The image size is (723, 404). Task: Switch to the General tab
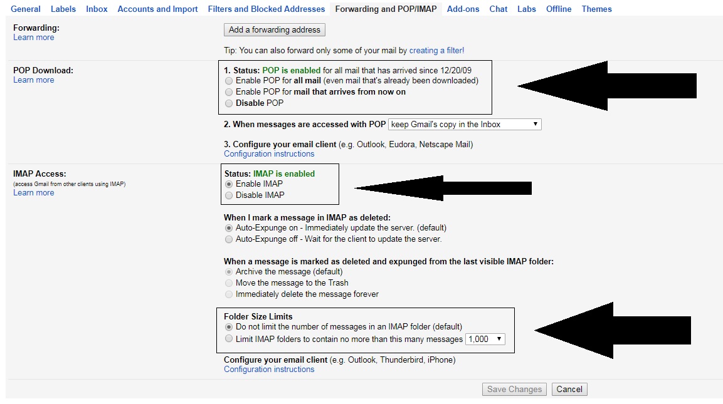point(26,9)
